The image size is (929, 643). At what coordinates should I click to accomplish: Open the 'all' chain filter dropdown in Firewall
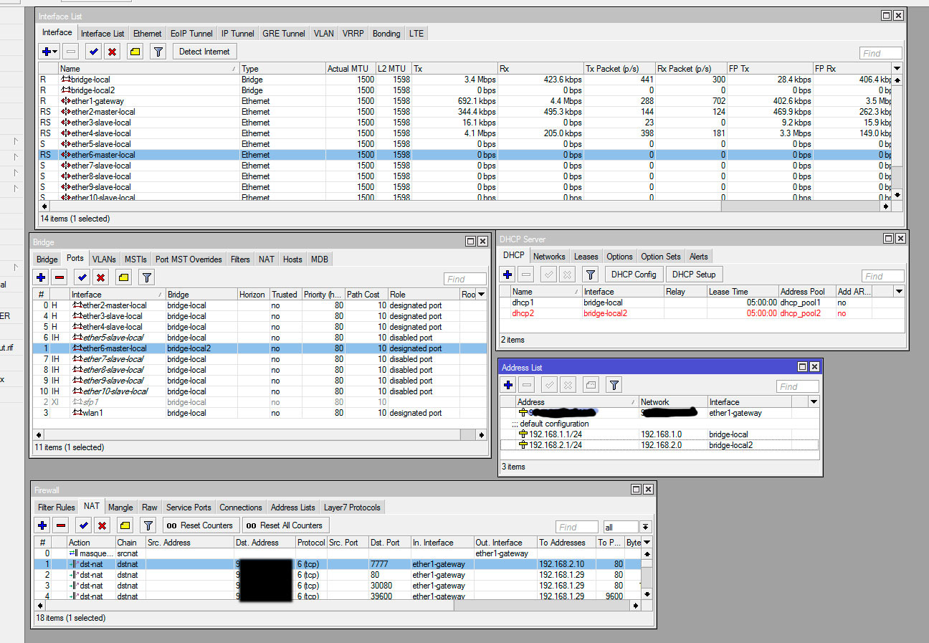(646, 527)
